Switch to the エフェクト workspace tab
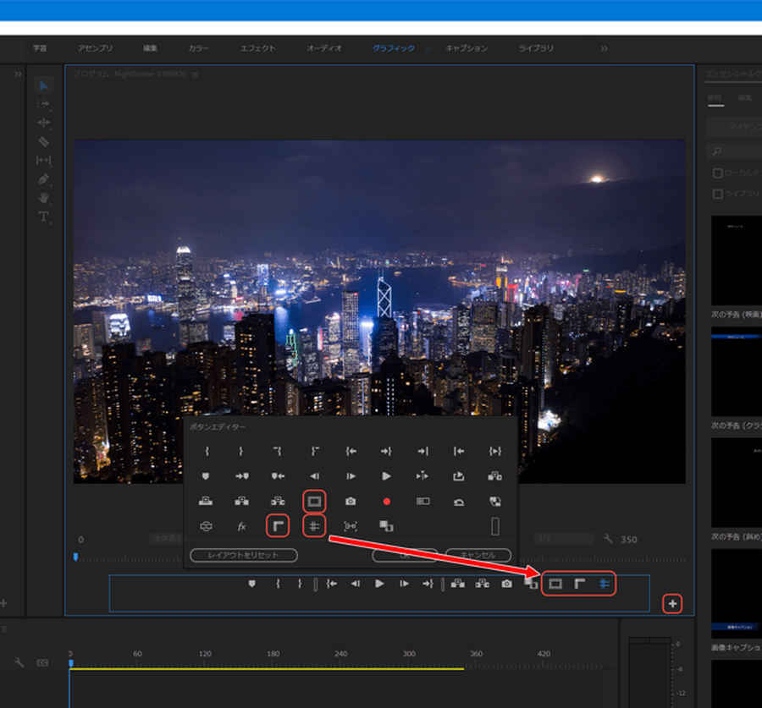This screenshot has width=762, height=708. click(x=257, y=48)
